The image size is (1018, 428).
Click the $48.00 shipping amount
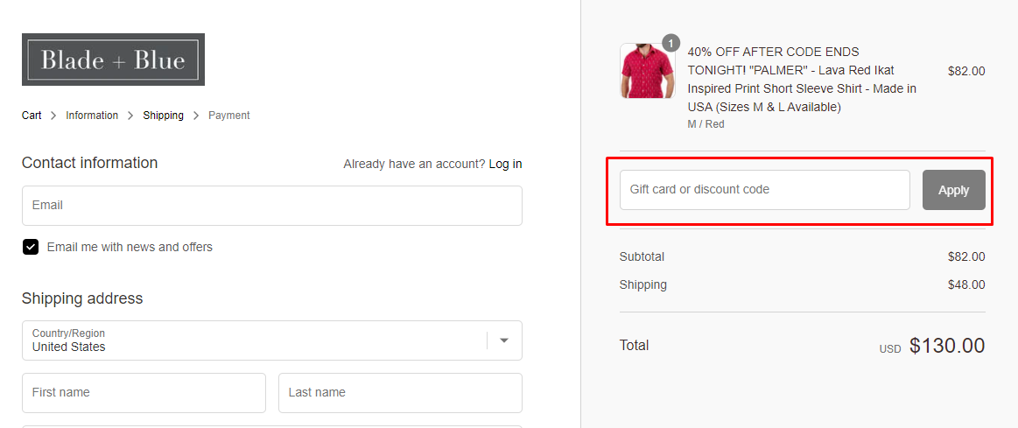pos(966,284)
